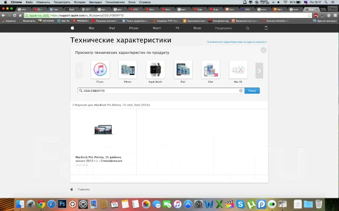Open Photos app in the Dock
The height and width of the screenshot is (211, 339).
(146, 204)
